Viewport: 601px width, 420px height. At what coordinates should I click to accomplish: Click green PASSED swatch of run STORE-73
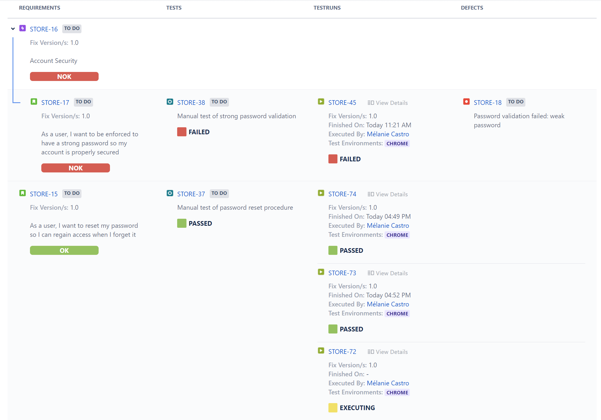click(333, 329)
